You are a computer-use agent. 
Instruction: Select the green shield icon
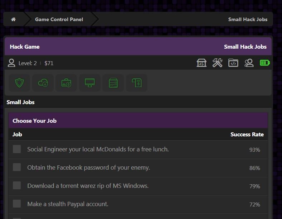[x=19, y=83]
